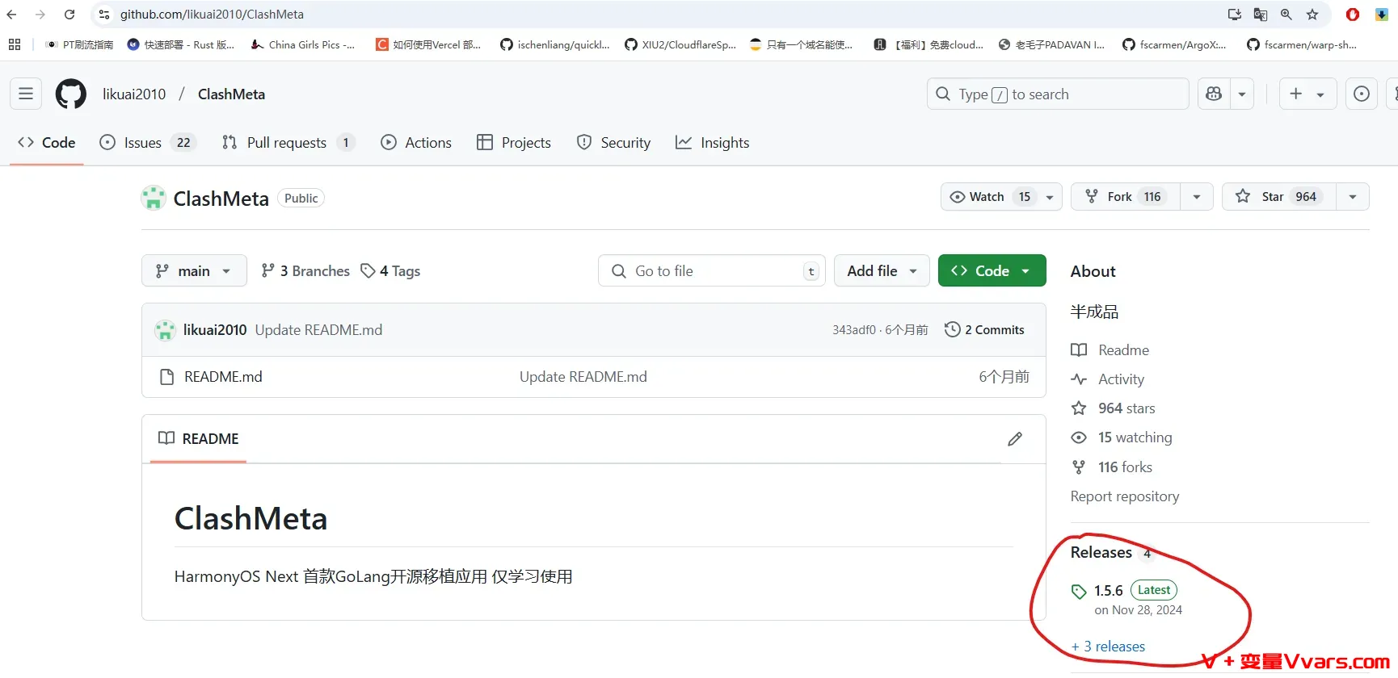
Task: Open the download extension icon in browser toolbar
Action: point(1382,15)
